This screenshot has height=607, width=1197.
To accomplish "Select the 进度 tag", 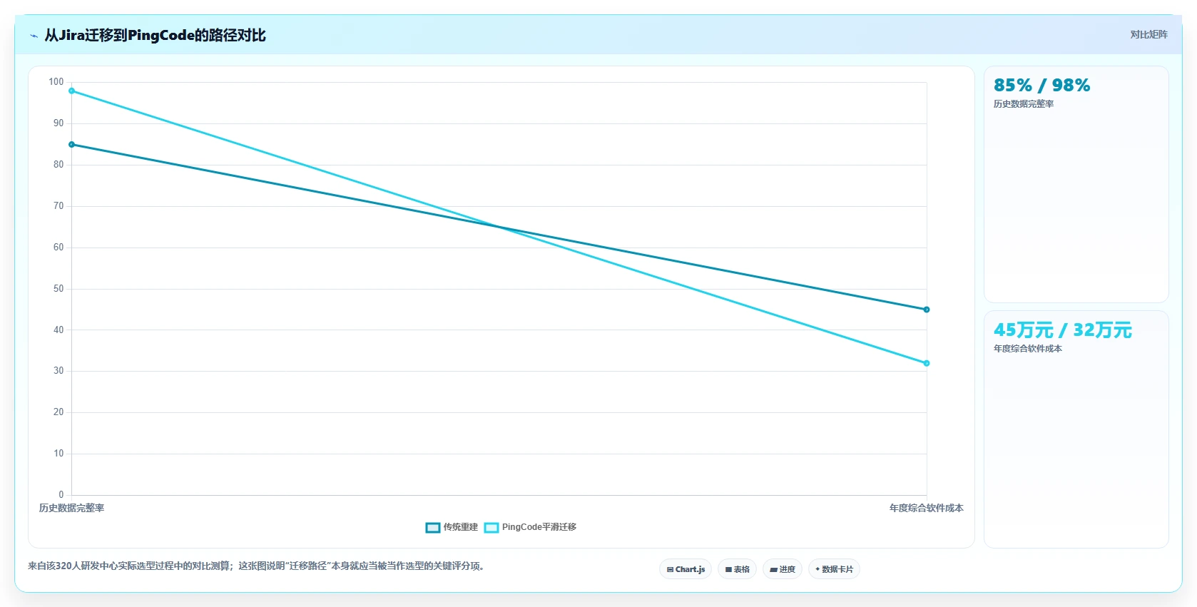I will (783, 569).
